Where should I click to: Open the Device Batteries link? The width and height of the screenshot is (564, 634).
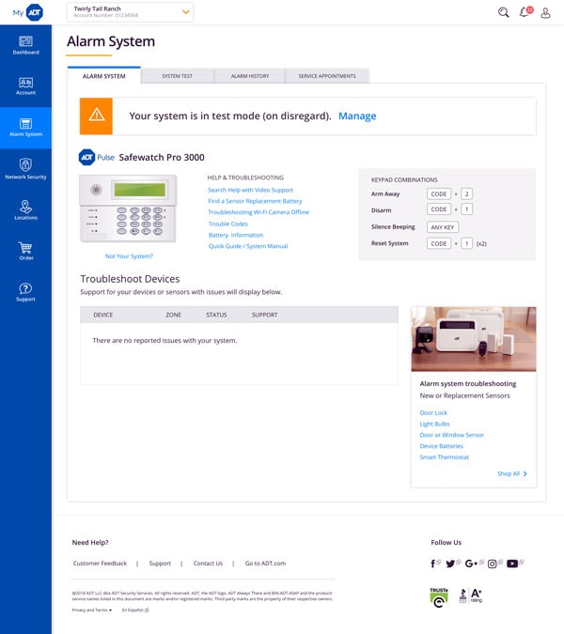[442, 446]
